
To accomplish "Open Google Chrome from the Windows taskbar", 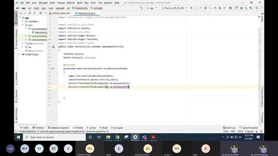I will [x=117, y=137].
